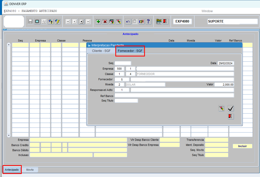260x177 pixels.
Task: Exit form using the main toolbar door icon
Action: coord(165,22)
